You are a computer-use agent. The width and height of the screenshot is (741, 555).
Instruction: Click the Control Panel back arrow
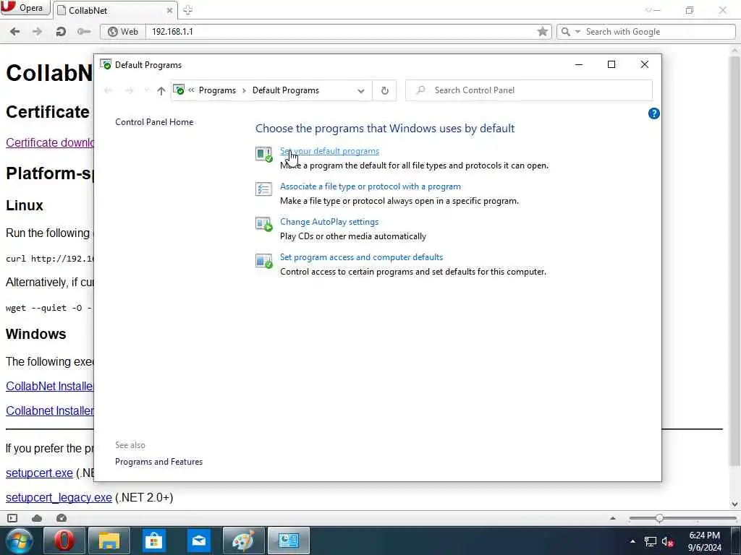109,90
